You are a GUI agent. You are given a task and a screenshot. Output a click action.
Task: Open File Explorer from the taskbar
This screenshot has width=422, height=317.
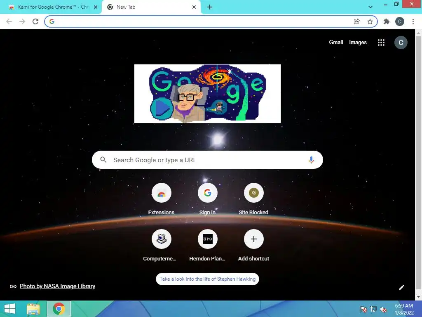(33, 309)
